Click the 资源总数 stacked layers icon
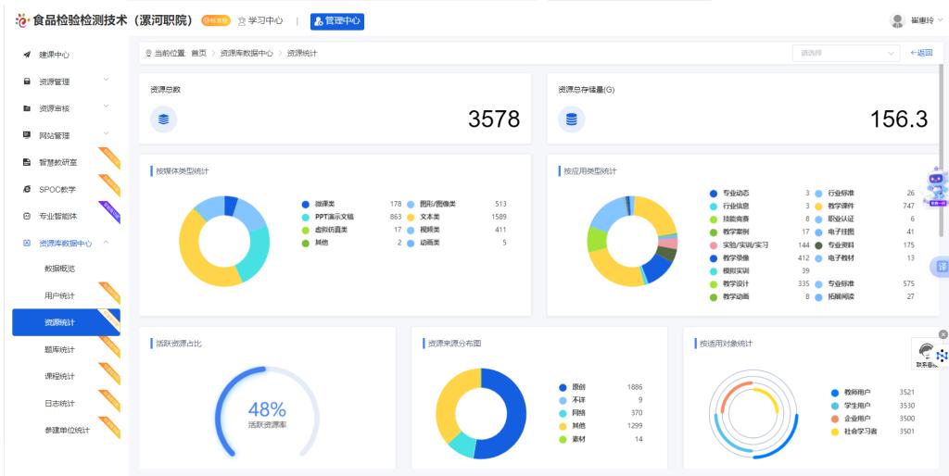 pyautogui.click(x=164, y=119)
